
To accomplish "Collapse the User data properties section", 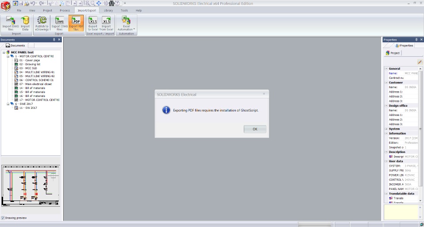I will (386, 161).
